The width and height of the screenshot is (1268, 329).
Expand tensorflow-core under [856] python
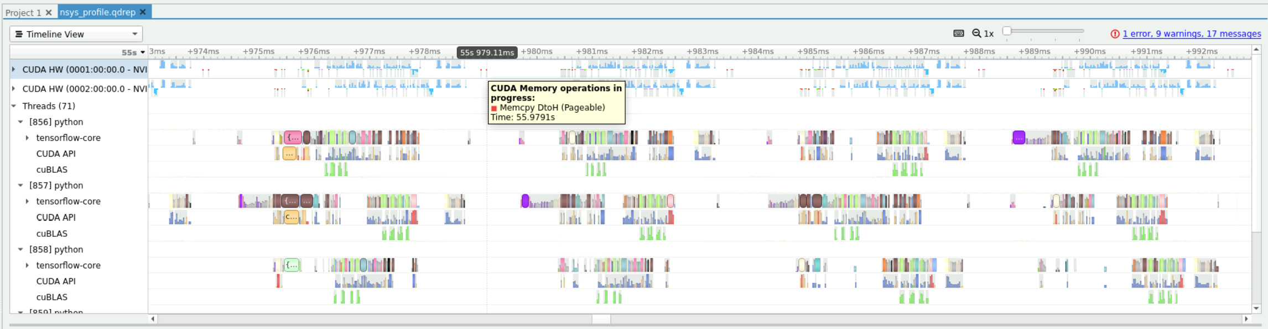point(27,138)
